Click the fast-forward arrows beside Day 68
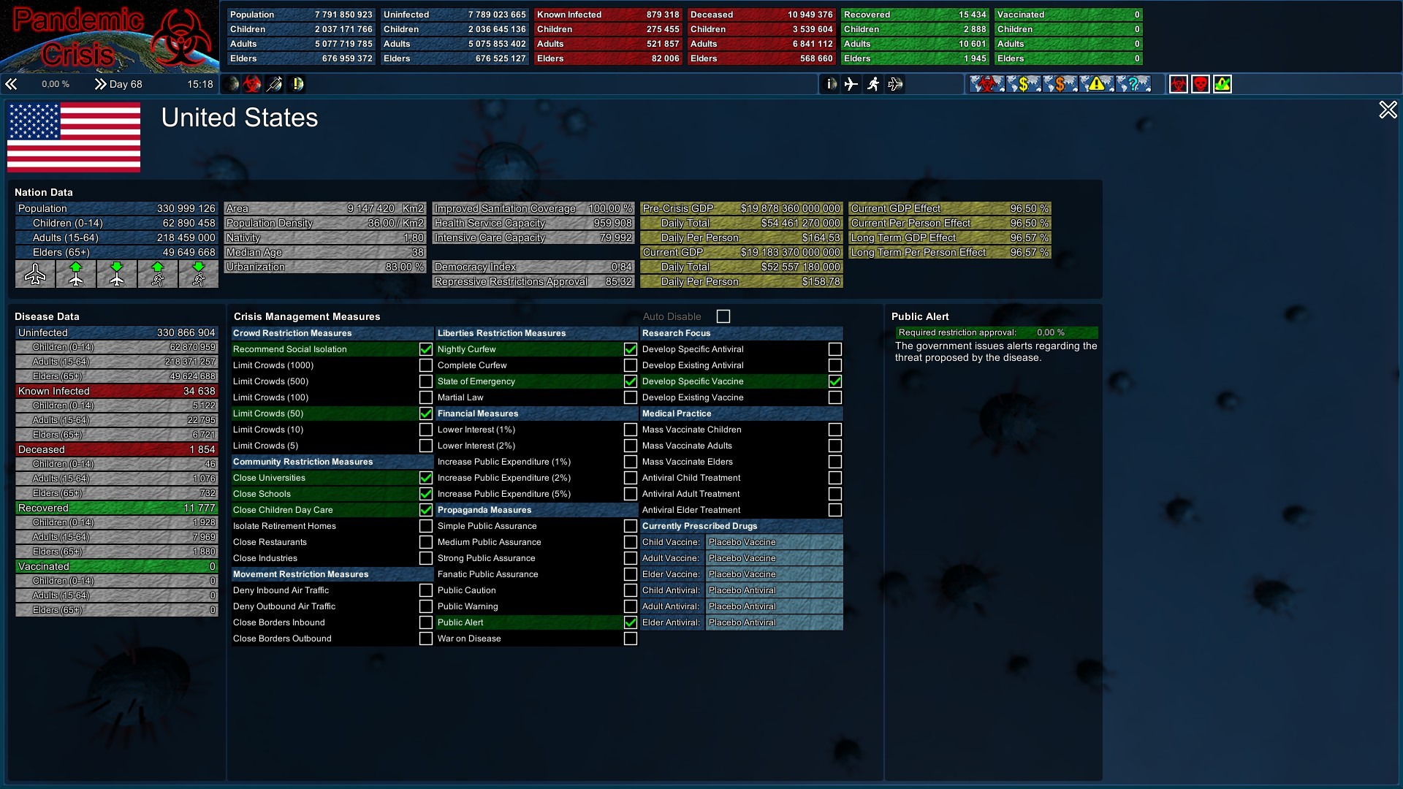Image resolution: width=1403 pixels, height=789 pixels. 100,84
